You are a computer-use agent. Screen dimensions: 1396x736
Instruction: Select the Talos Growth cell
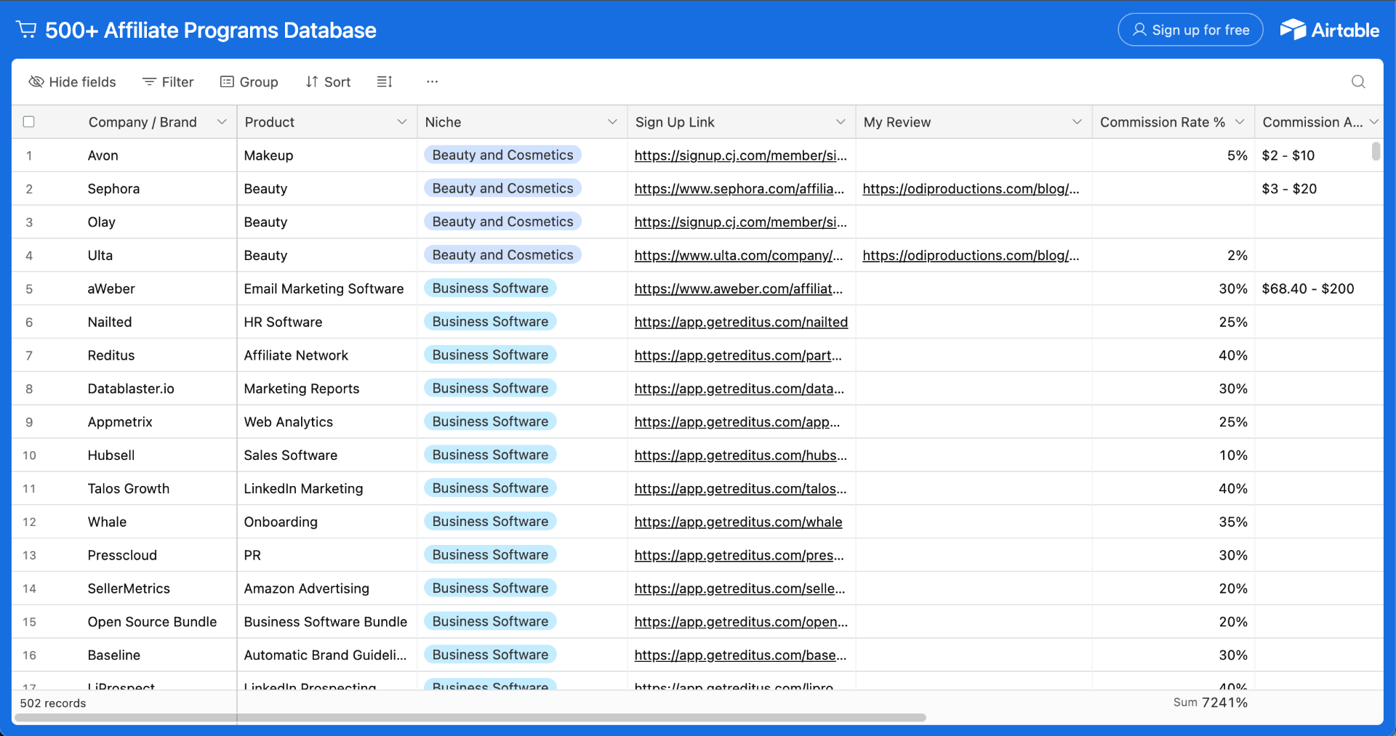pyautogui.click(x=161, y=489)
